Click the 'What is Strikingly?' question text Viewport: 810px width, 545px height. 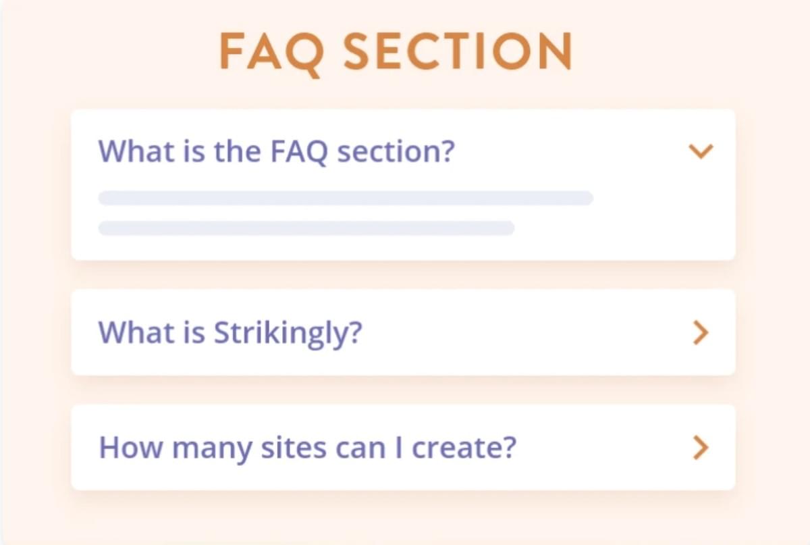click(231, 332)
